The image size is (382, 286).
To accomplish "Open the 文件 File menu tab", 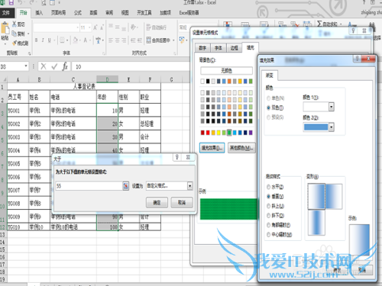I will coord(6,13).
